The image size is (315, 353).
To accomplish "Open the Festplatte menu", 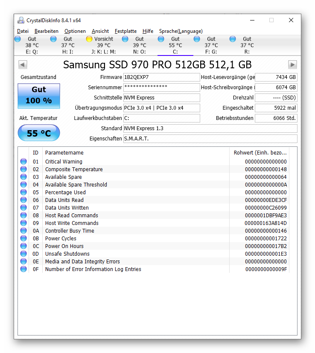I will (125, 31).
